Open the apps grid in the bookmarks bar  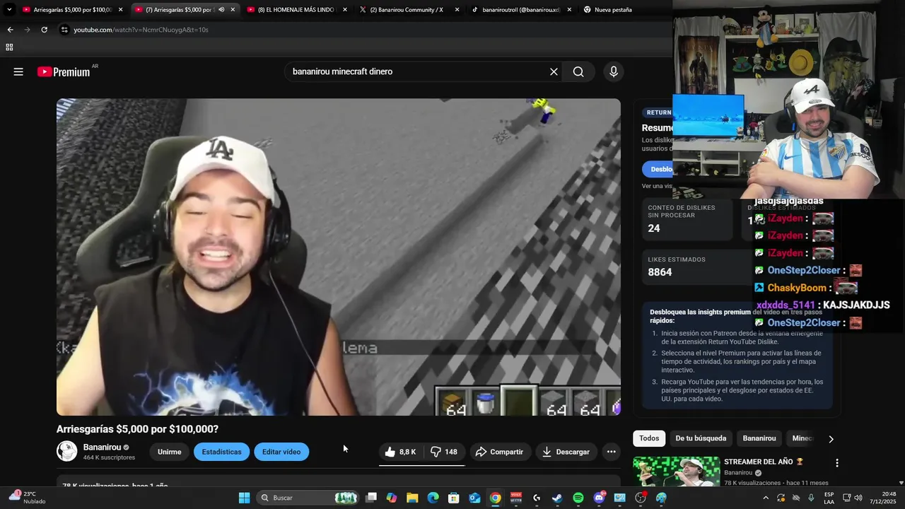pyautogui.click(x=9, y=47)
